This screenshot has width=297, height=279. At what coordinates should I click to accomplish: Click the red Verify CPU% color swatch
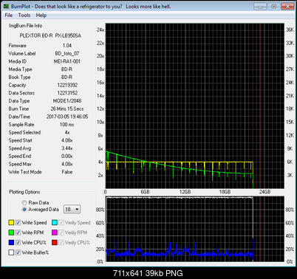pyautogui.click(x=55, y=242)
